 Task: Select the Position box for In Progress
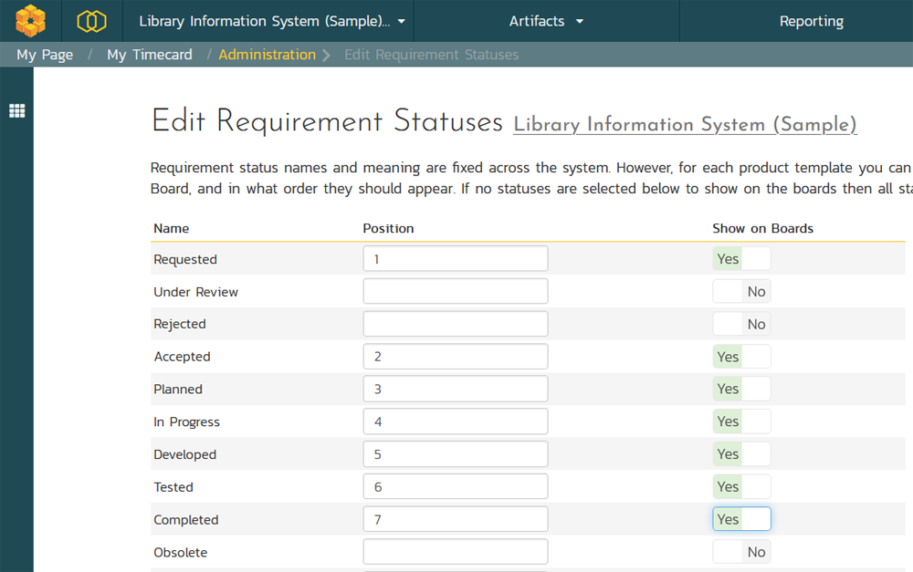pyautogui.click(x=456, y=421)
